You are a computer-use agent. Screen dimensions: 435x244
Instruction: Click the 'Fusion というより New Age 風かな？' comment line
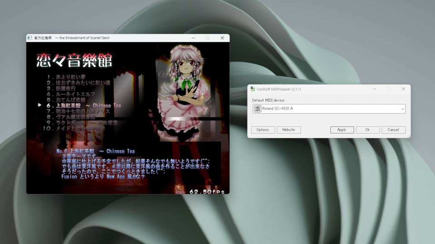pyautogui.click(x=103, y=177)
